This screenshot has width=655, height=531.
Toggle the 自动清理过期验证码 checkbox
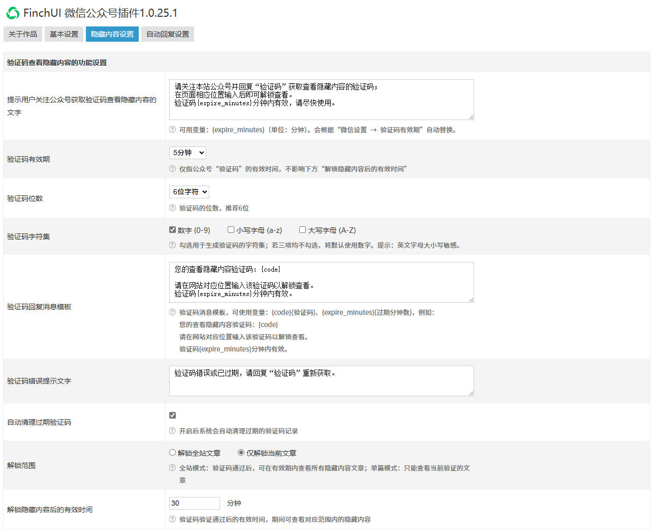click(173, 416)
